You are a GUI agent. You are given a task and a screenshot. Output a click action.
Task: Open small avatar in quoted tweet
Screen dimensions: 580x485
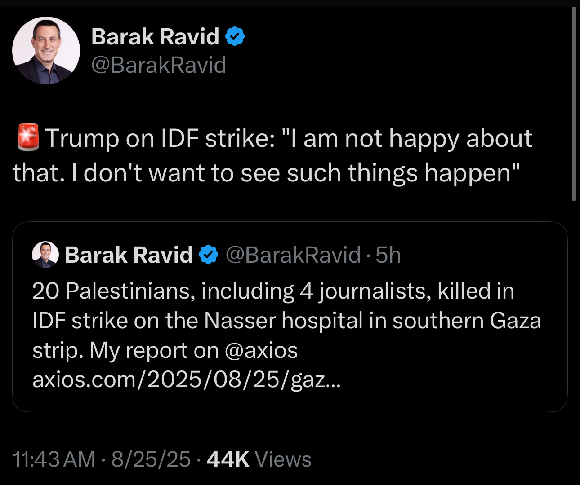click(45, 255)
